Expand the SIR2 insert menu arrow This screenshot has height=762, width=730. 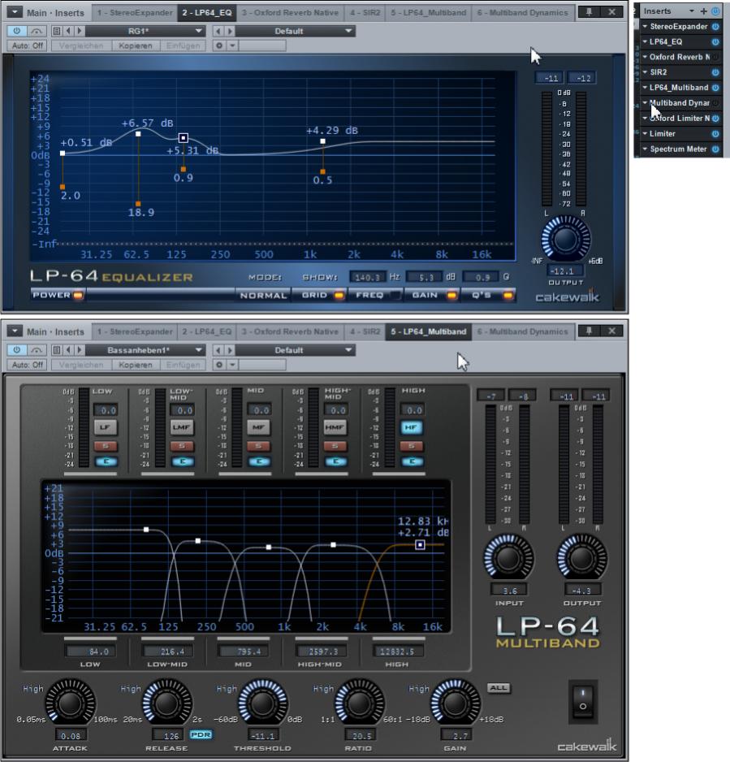tap(645, 72)
